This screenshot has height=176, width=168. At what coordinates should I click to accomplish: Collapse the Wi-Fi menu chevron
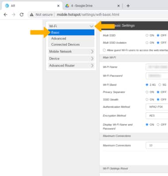92,26
